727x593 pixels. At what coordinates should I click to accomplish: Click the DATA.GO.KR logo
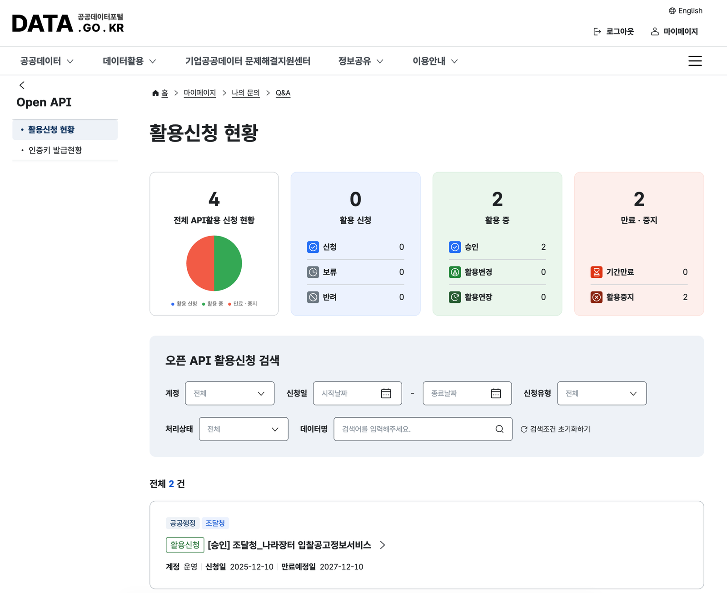tap(68, 24)
